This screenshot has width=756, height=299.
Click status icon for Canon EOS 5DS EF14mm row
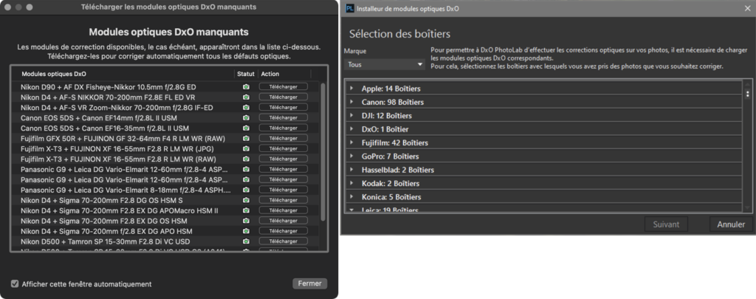click(x=247, y=117)
